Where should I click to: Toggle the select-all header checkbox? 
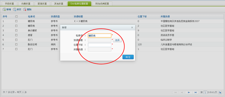tap(16, 17)
